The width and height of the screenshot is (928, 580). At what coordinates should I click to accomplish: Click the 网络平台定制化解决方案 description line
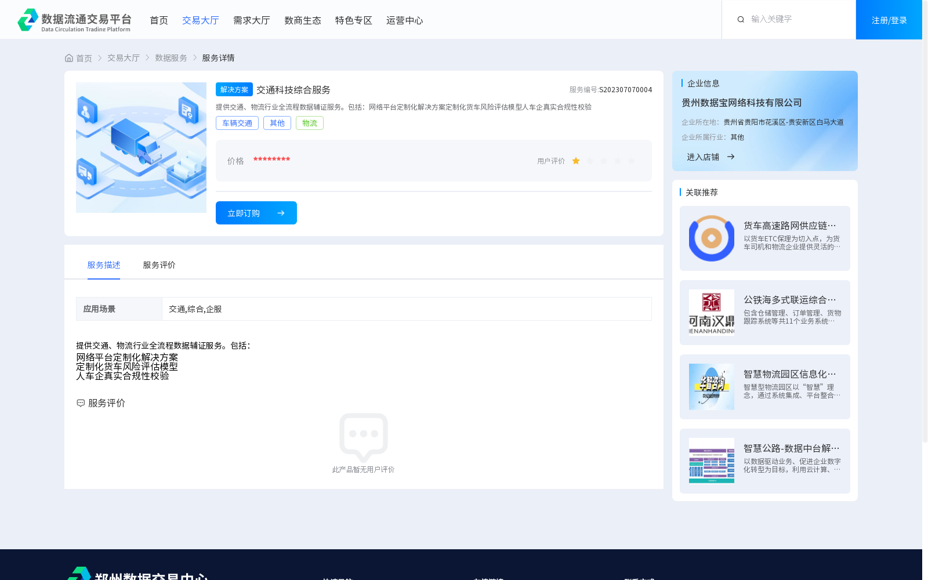127,358
